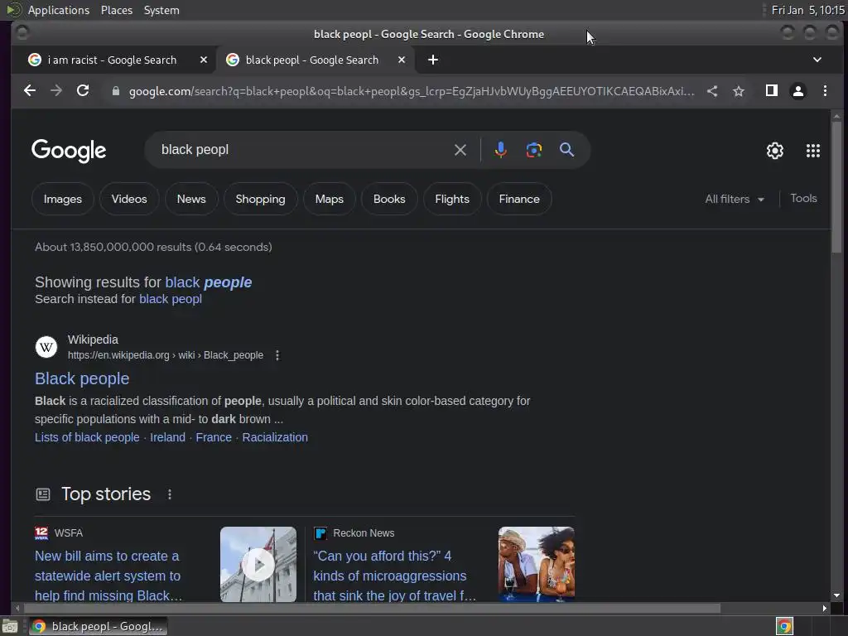Close the 'black peopl' tab
Screen dimensions: 848x636
402,60
